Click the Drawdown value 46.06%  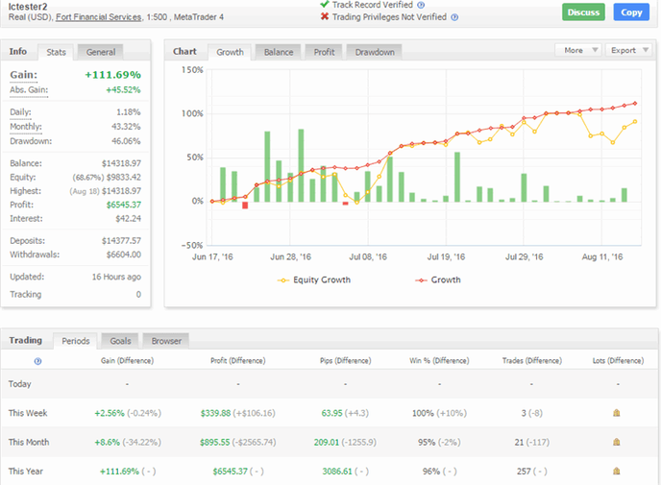126,141
